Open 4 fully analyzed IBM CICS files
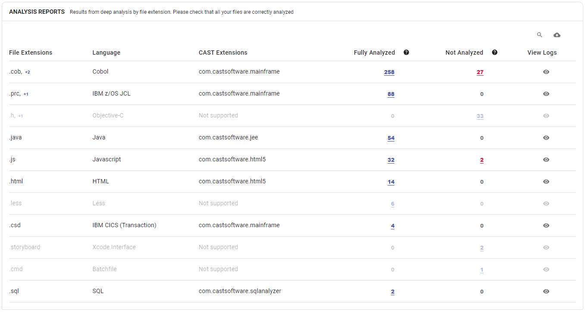The image size is (585, 312). click(x=393, y=226)
